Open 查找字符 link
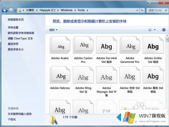Viewport: 169px width, 127px height. pos(13,44)
